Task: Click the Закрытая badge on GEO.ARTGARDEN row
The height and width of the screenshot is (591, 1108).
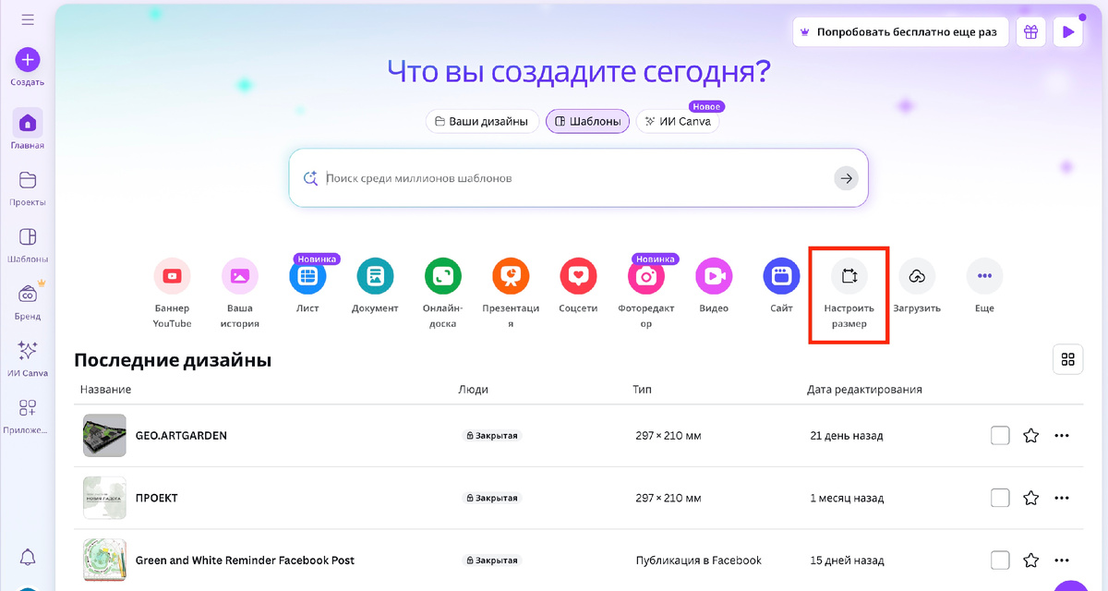Action: click(x=492, y=435)
